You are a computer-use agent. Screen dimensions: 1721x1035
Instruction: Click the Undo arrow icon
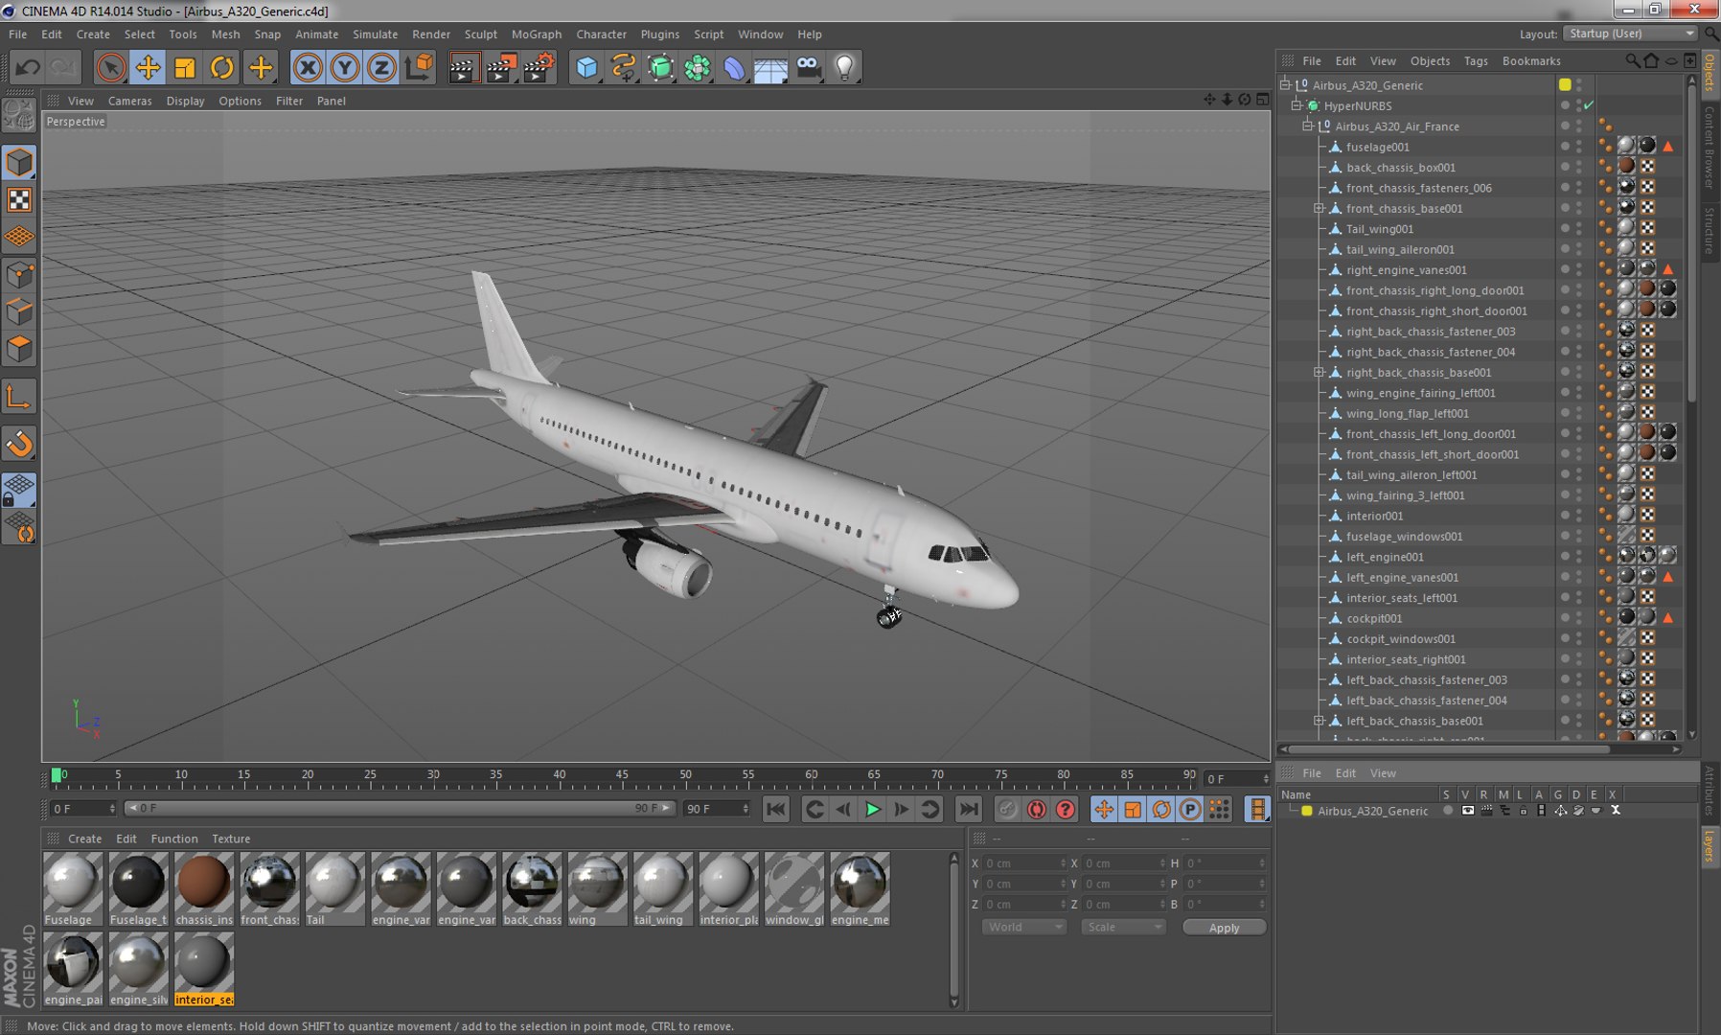[28, 67]
